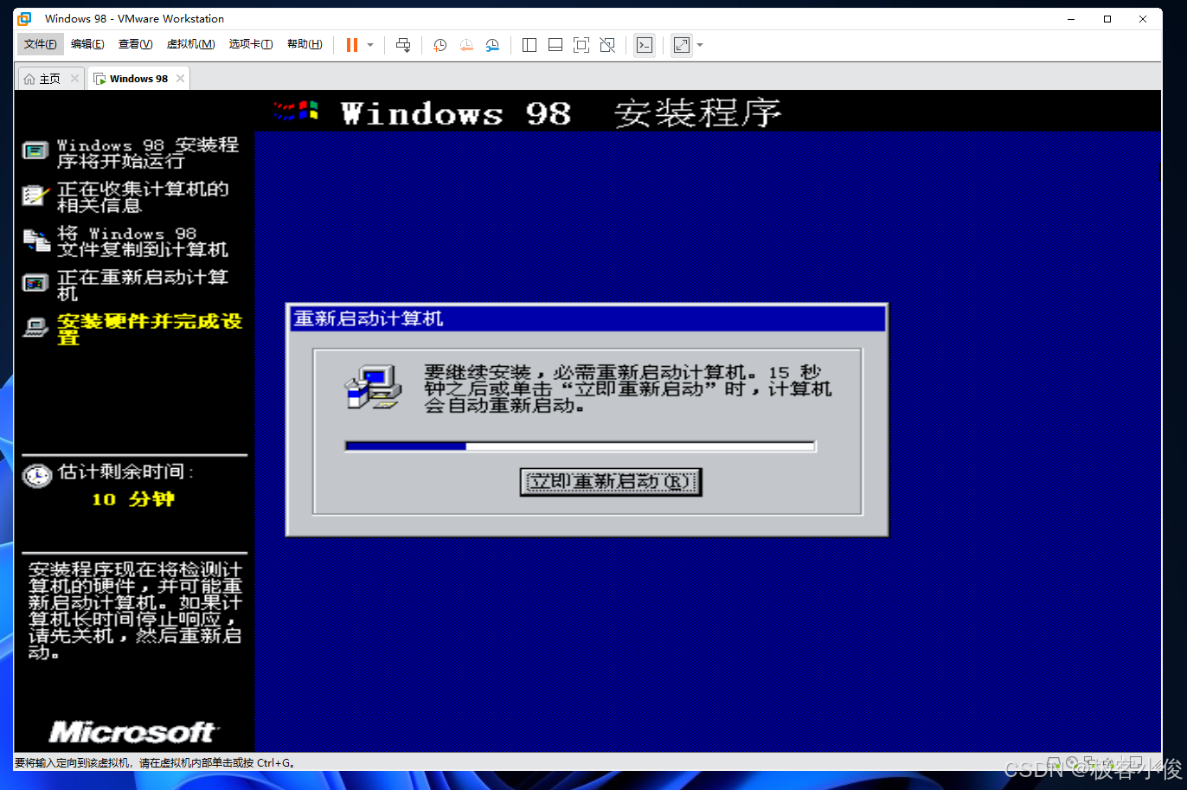Click the 正在重新启动计算机 step text
This screenshot has width=1187, height=790.
[x=143, y=286]
